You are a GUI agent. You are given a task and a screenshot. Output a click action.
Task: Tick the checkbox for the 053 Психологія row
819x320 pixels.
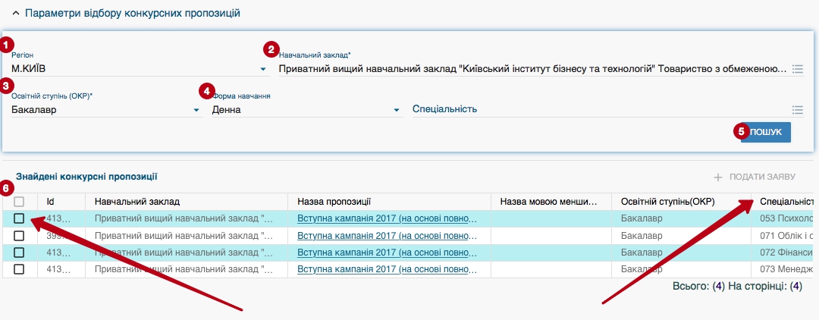19,218
